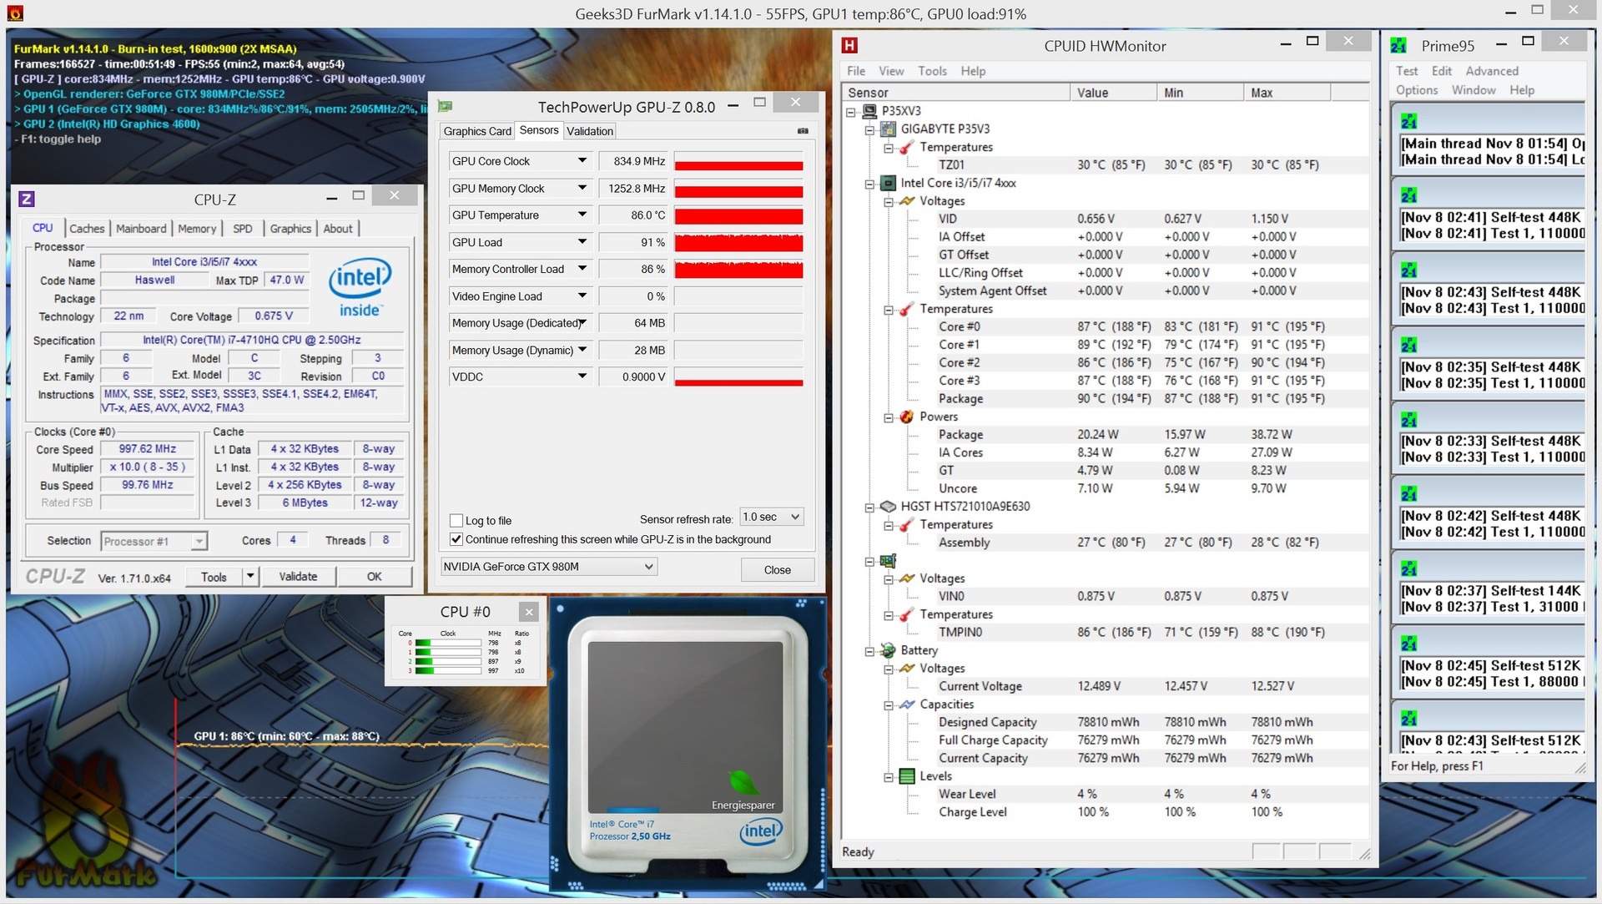The width and height of the screenshot is (1602, 904).
Task: Open the Advanced menu in Prime95
Action: [x=1492, y=71]
